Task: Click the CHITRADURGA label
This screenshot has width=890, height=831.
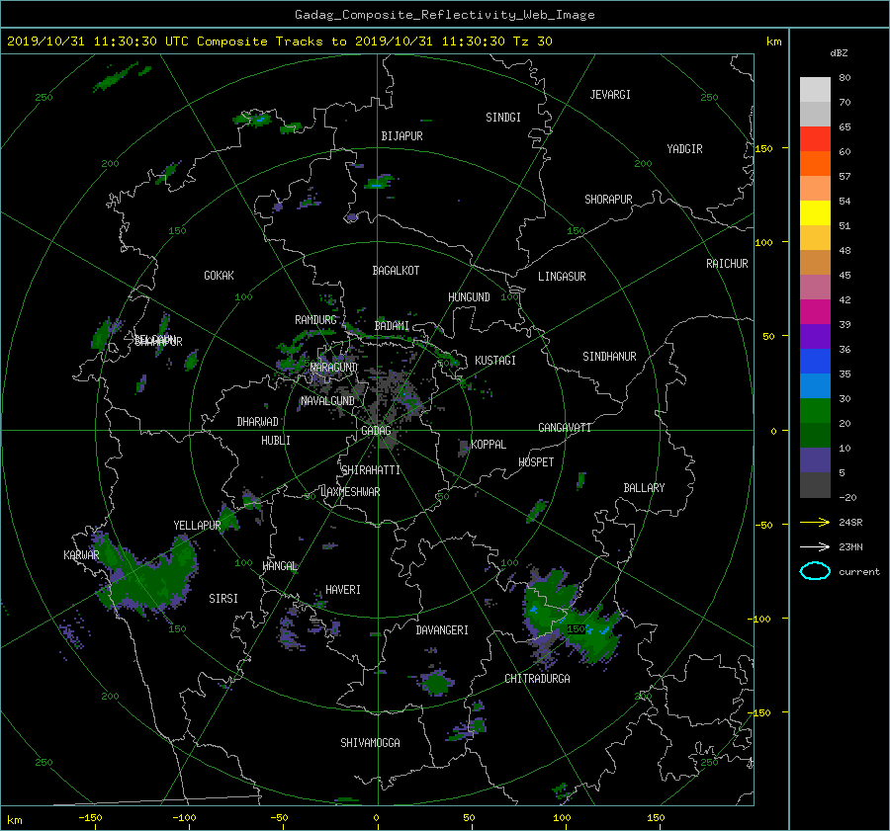Action: click(x=537, y=679)
